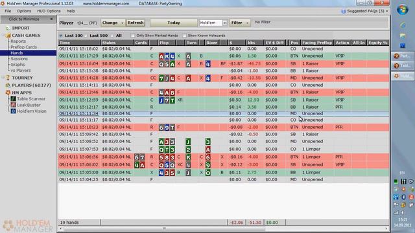415x233 pixels.
Task: Click the horizontal scrollbar thumb
Action: click(x=164, y=228)
